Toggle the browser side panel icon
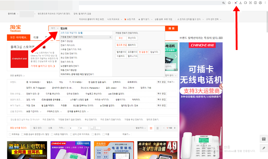 [x=255, y=3]
